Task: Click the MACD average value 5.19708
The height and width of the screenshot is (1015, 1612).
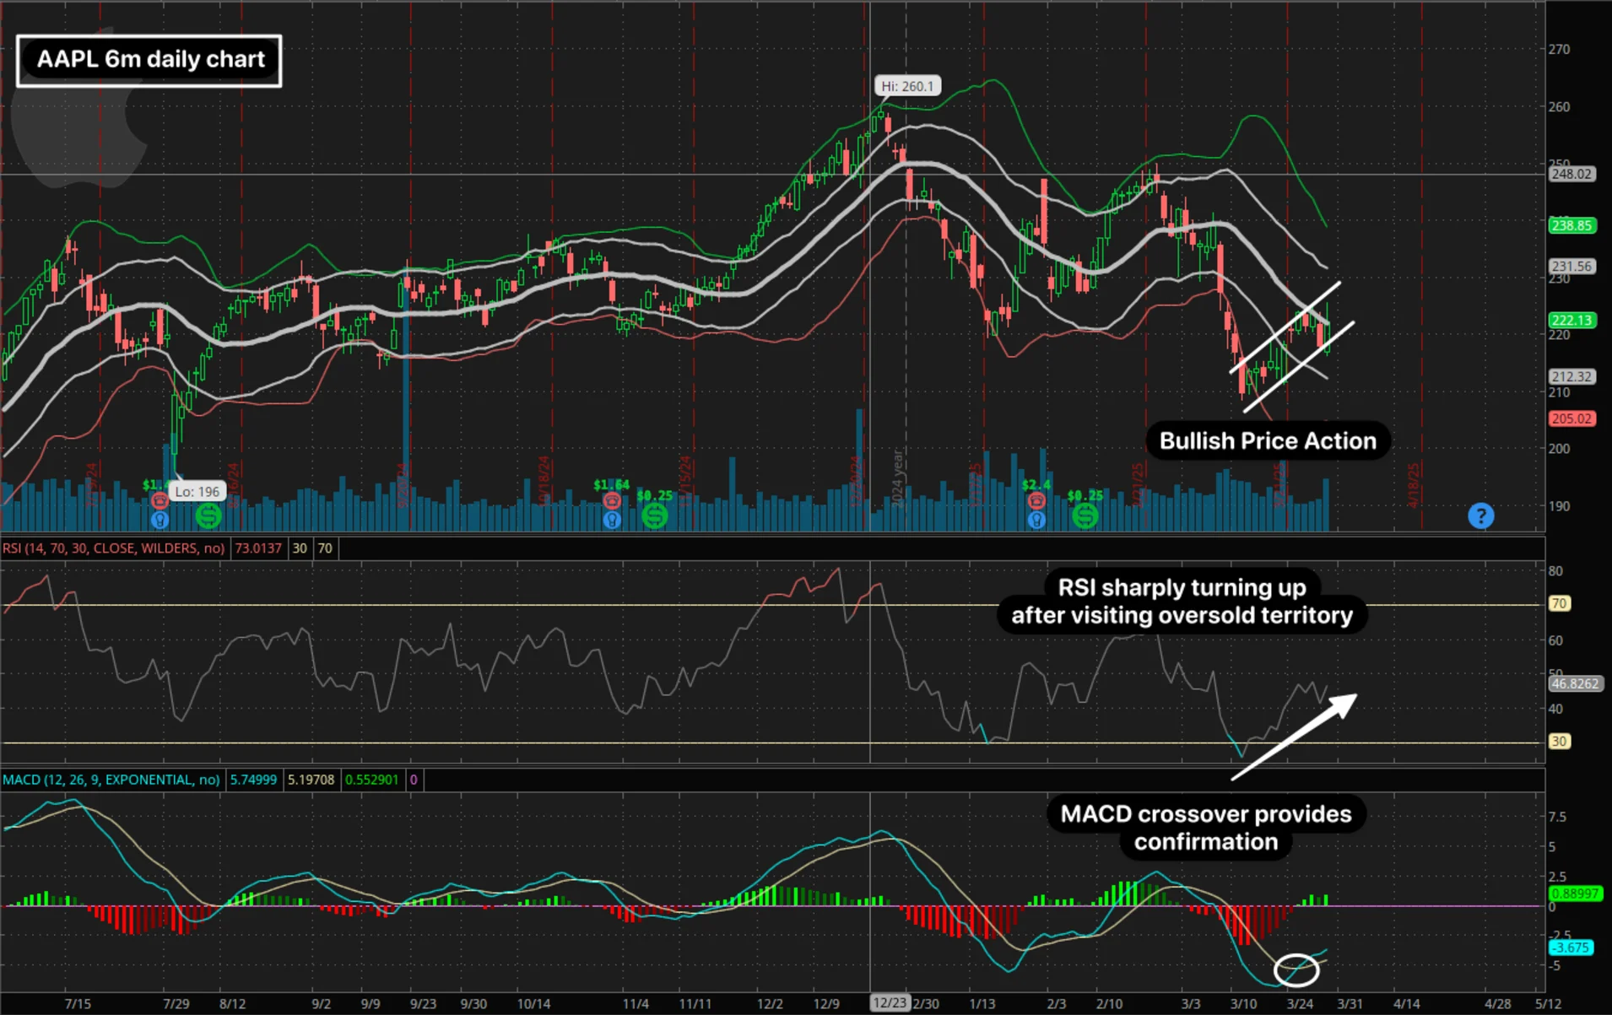Action: pyautogui.click(x=311, y=780)
